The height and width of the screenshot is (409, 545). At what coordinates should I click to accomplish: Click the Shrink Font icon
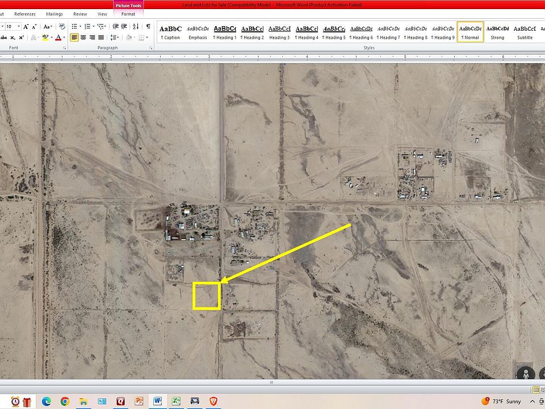click(34, 27)
